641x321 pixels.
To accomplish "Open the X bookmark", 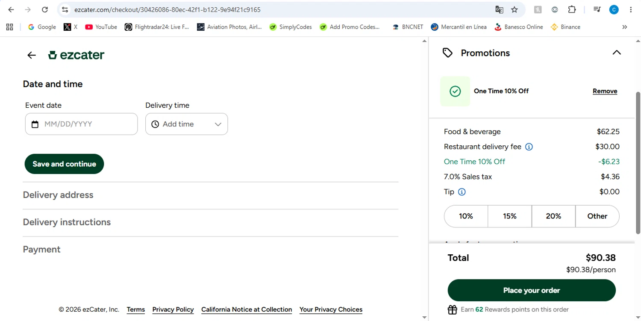I will [71, 27].
